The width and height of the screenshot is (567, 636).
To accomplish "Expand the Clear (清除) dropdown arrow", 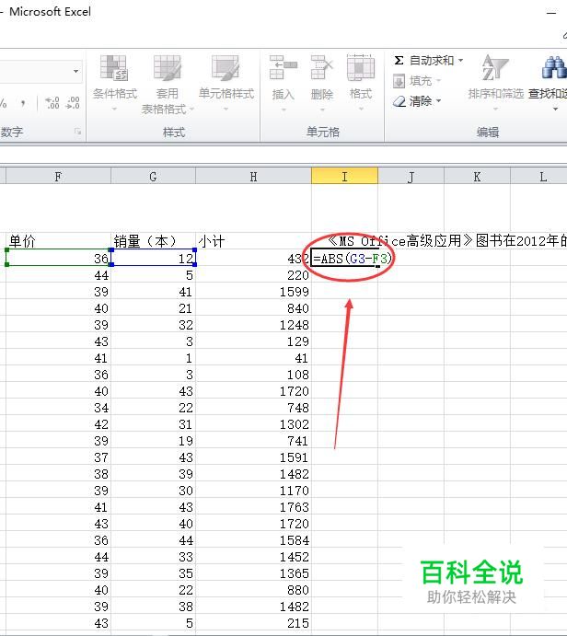I will tap(438, 100).
